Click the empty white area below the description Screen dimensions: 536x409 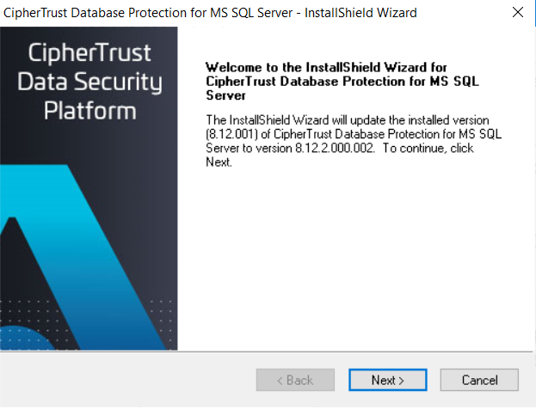[x=354, y=259]
